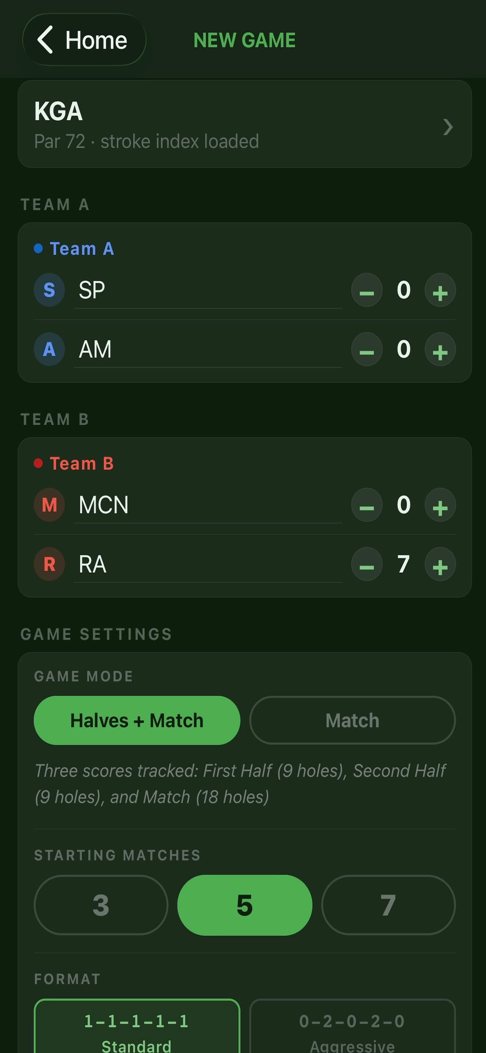Select 5 starting matches

click(245, 905)
